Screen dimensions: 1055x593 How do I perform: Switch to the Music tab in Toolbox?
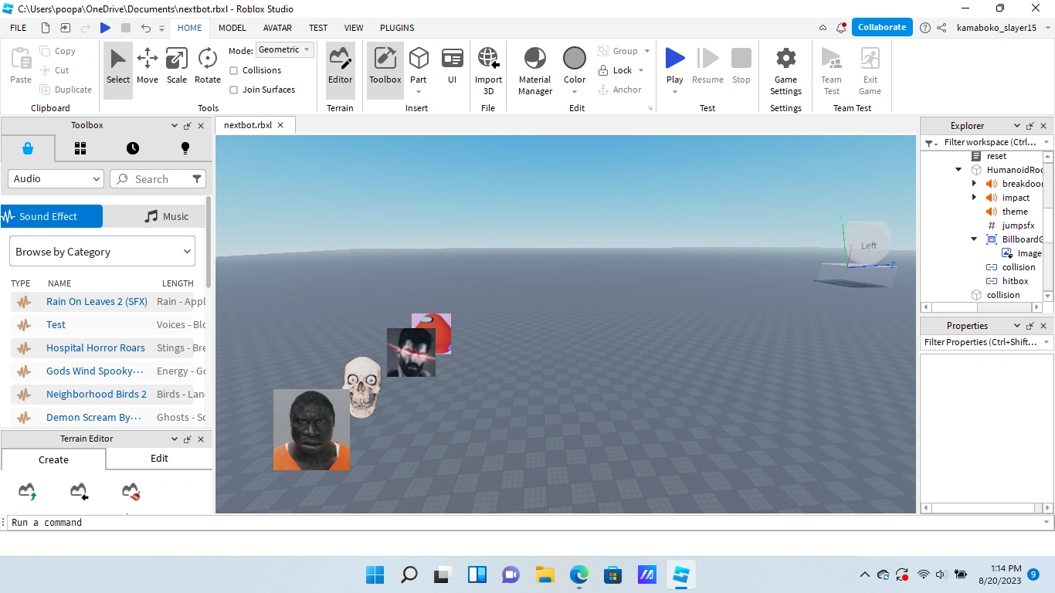pyautogui.click(x=167, y=216)
